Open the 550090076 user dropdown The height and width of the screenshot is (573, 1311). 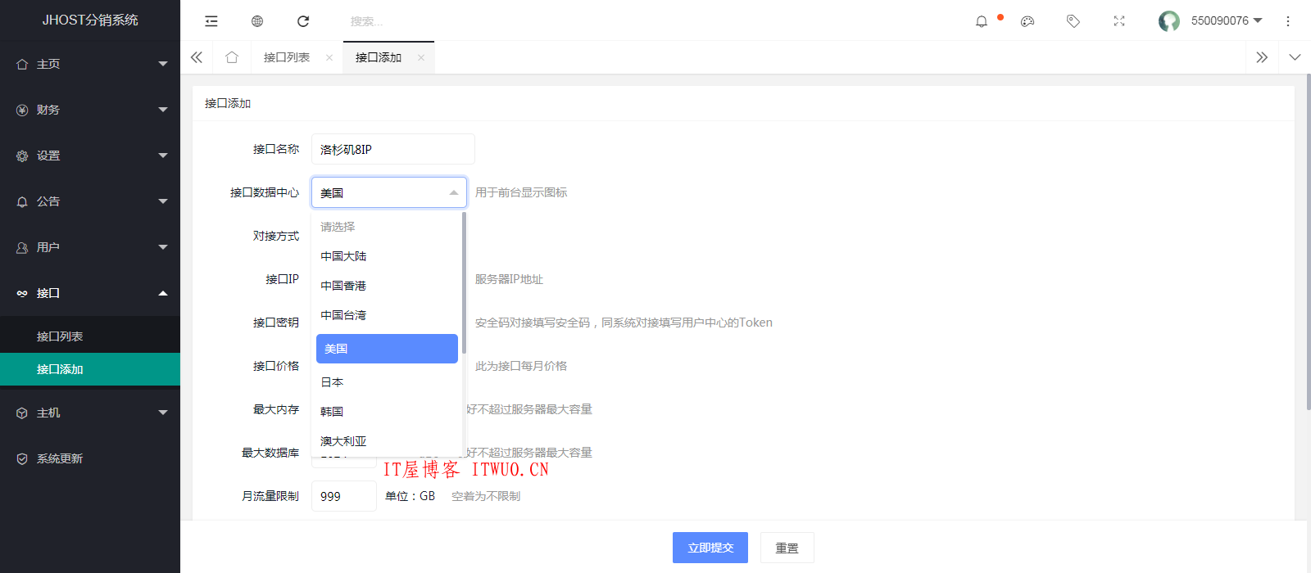1227,20
